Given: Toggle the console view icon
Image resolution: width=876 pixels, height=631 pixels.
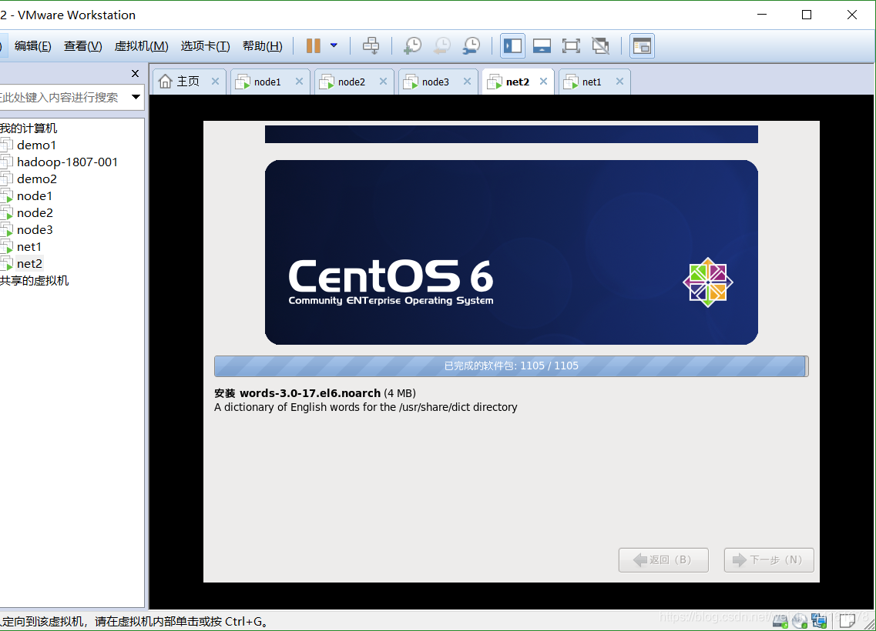Looking at the screenshot, I should click(642, 45).
